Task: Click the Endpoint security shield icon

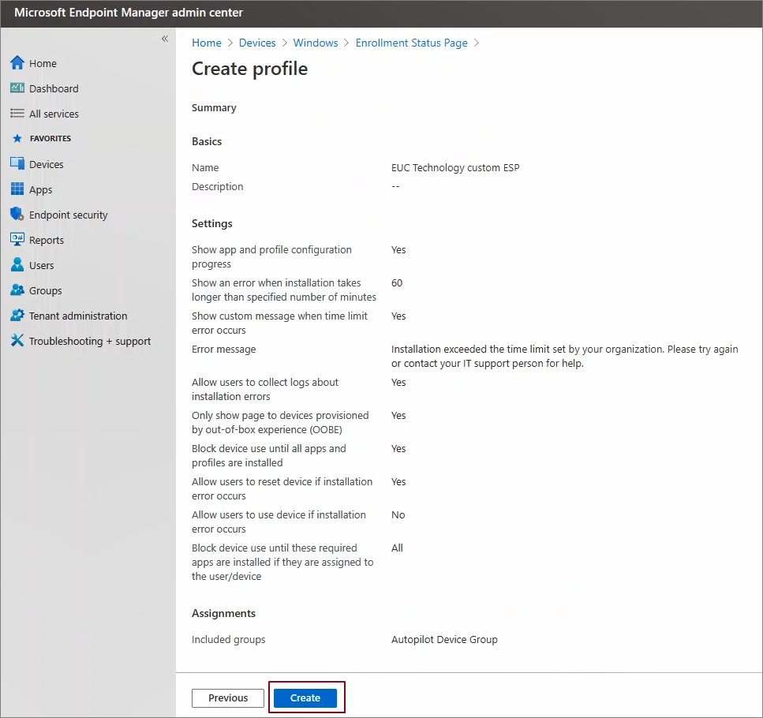Action: 17,214
